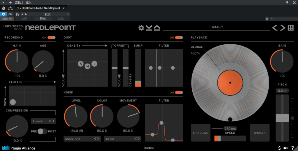
Task: Click the 复制 (copy) button
Action: coord(42,19)
